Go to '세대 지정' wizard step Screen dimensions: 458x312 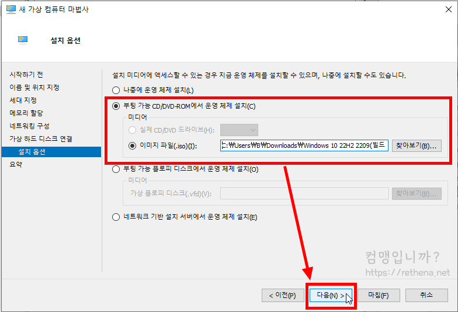pos(23,100)
